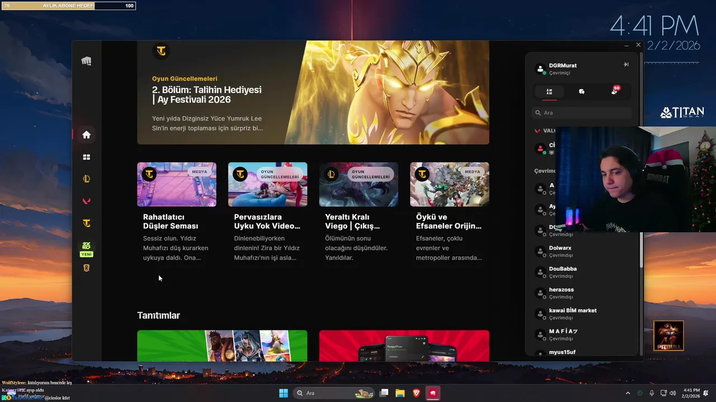Select friend myus15uf in list
This screenshot has width=716, height=402.
pyautogui.click(x=582, y=352)
